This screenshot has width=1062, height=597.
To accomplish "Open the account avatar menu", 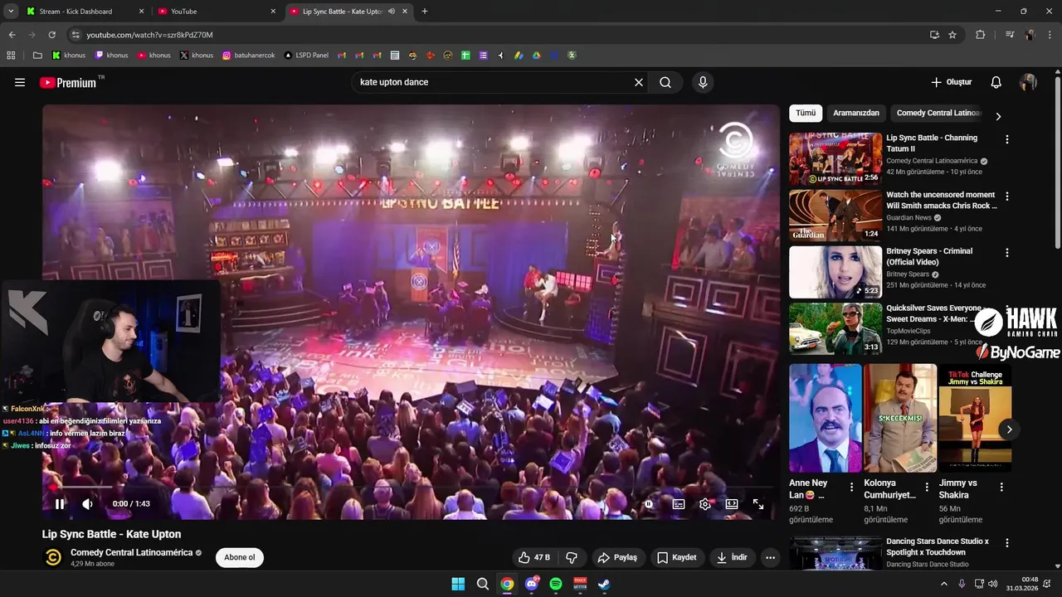I will pos(1028,82).
